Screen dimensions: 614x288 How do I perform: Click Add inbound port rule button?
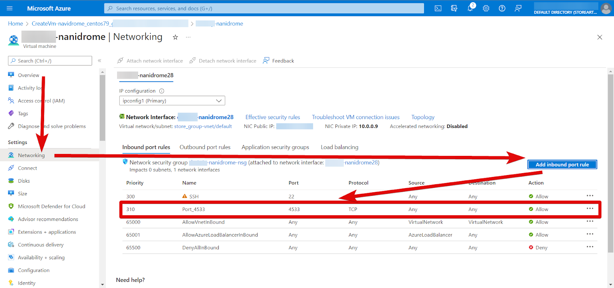(562, 164)
